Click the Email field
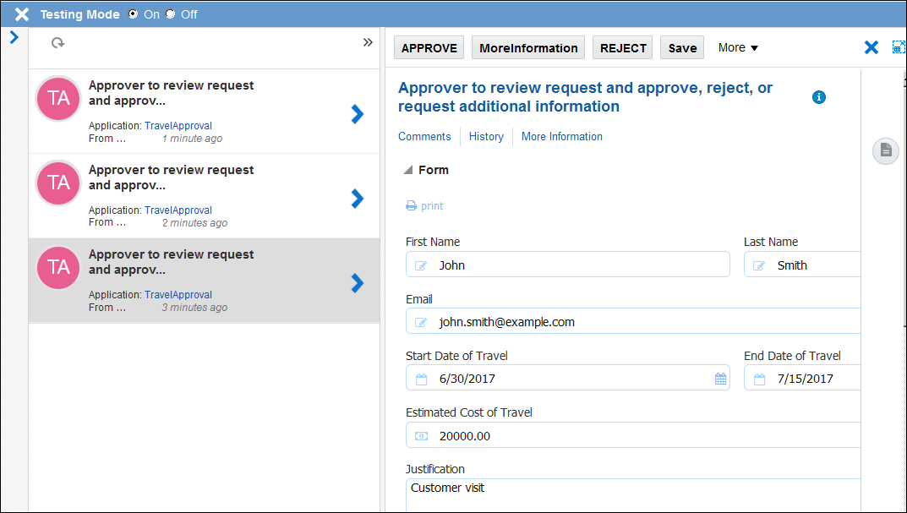907x513 pixels. coord(633,321)
